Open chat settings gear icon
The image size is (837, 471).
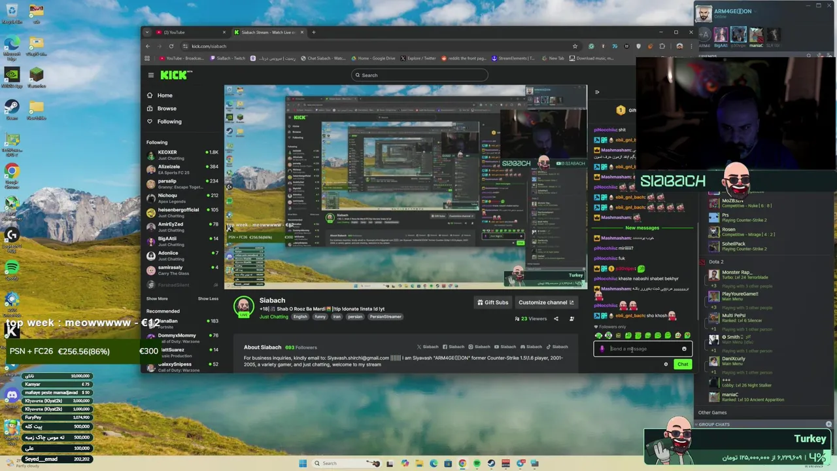[x=666, y=364]
